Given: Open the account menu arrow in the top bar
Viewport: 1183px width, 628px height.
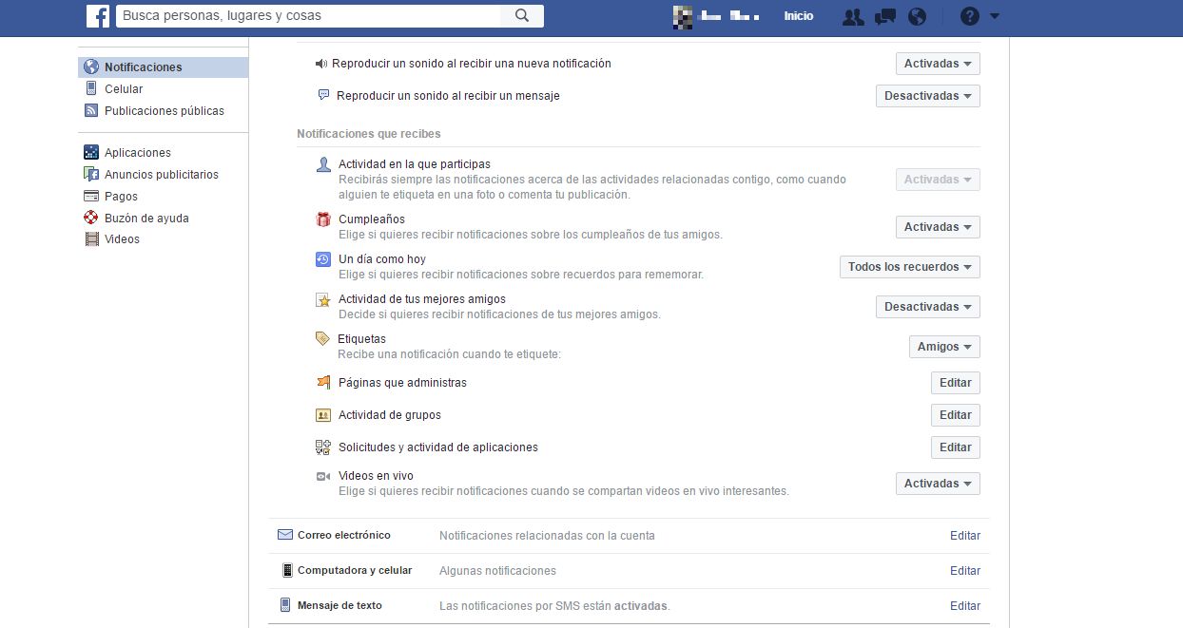Looking at the screenshot, I should click(x=995, y=16).
